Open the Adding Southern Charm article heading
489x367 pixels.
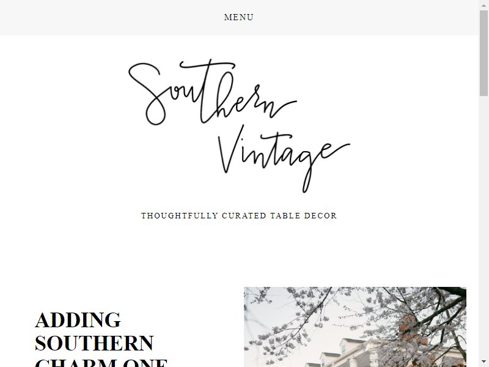click(101, 339)
